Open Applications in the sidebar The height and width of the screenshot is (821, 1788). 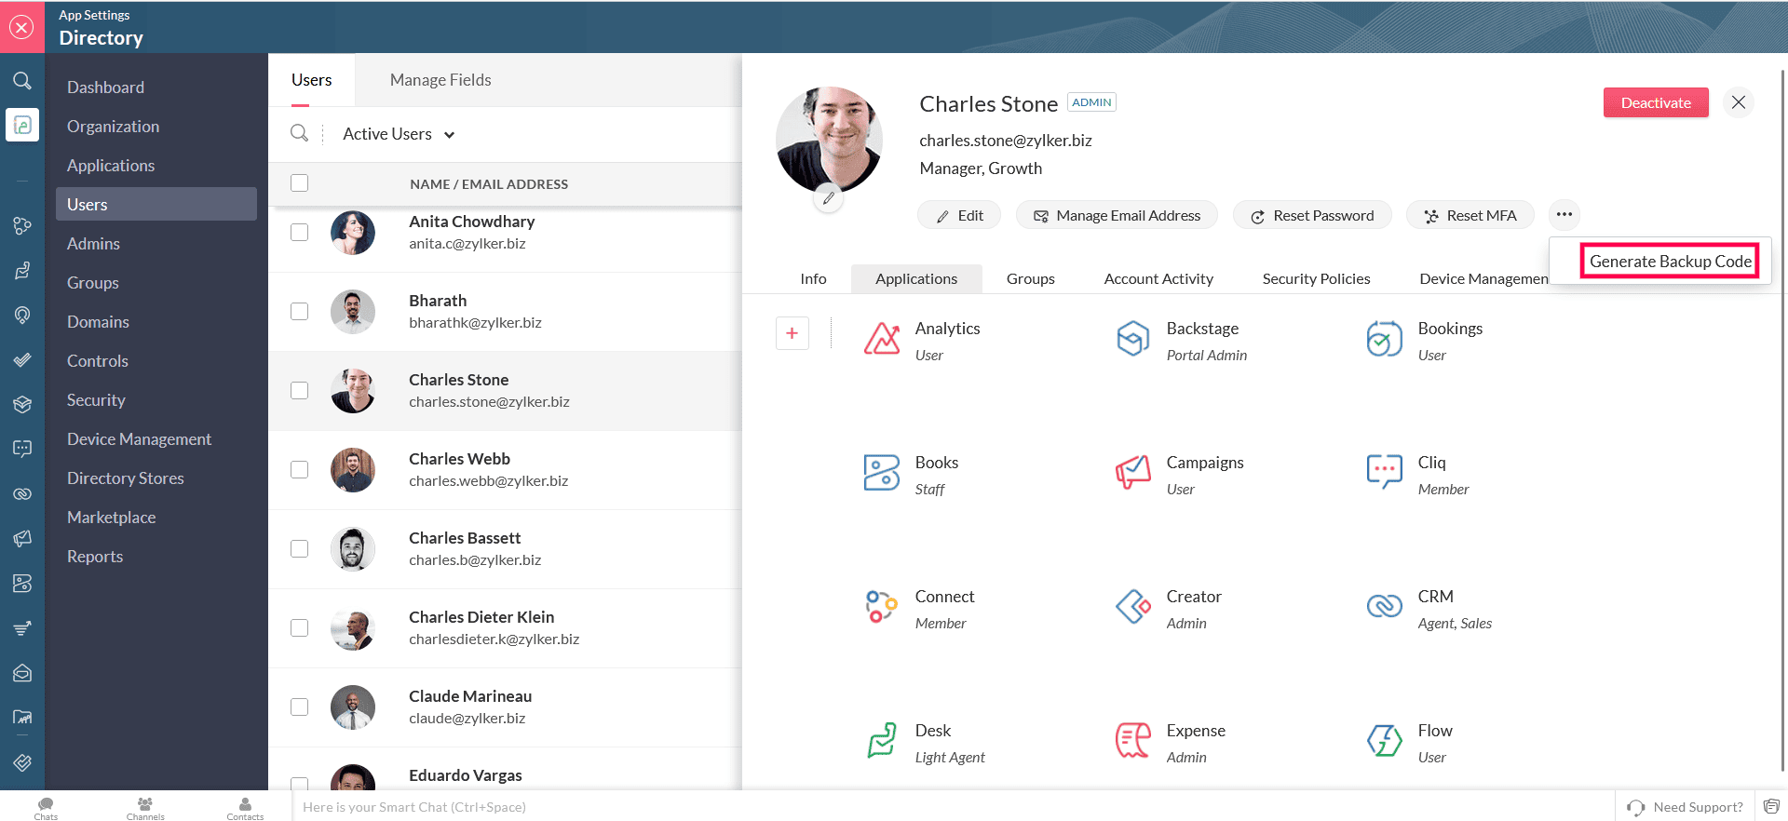111,166
